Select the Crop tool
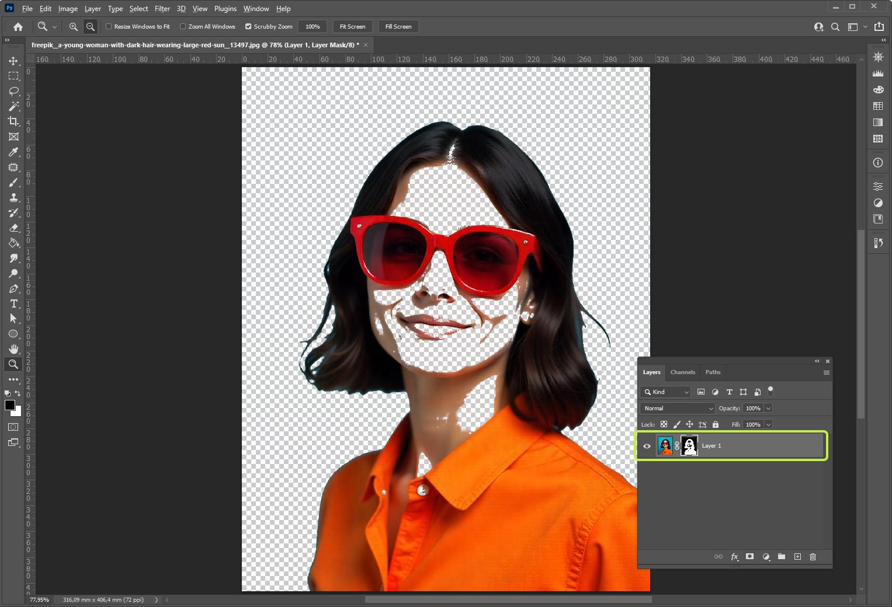The width and height of the screenshot is (892, 607). (x=13, y=121)
